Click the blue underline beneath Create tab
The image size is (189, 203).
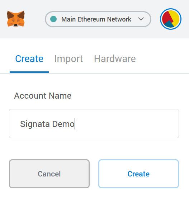(29, 72)
